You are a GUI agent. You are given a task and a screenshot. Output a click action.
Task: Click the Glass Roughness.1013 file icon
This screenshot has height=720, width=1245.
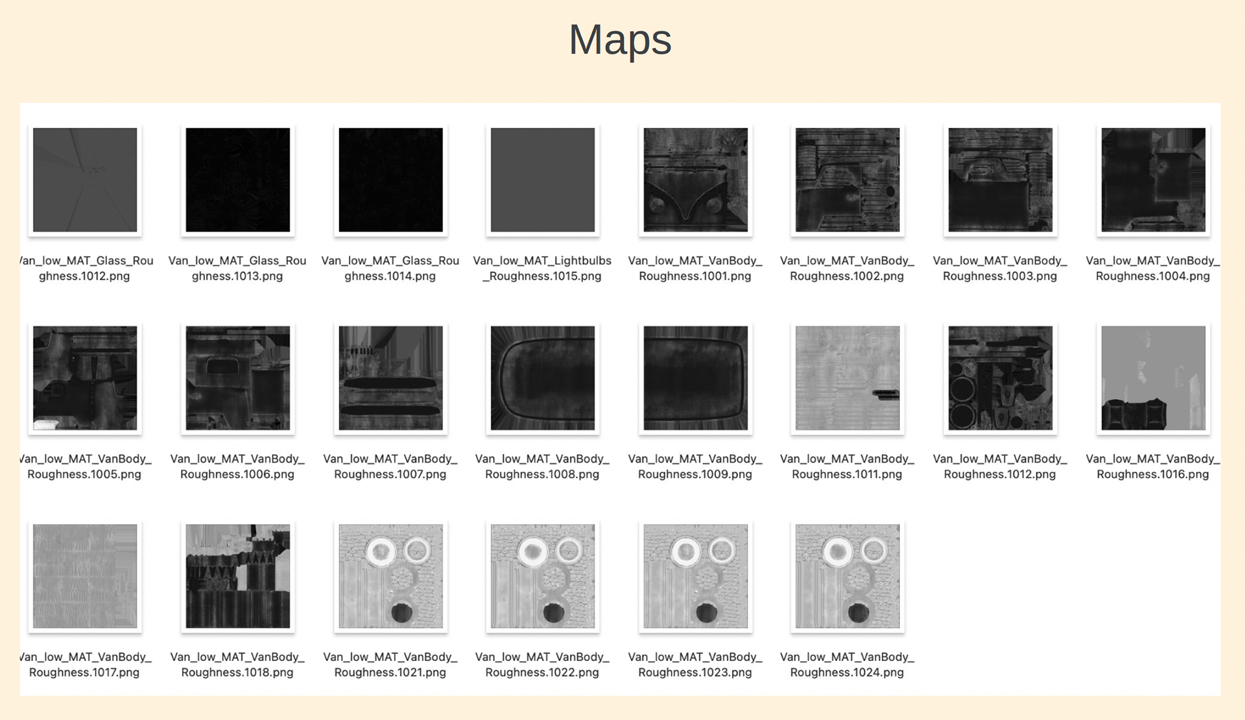click(x=237, y=180)
